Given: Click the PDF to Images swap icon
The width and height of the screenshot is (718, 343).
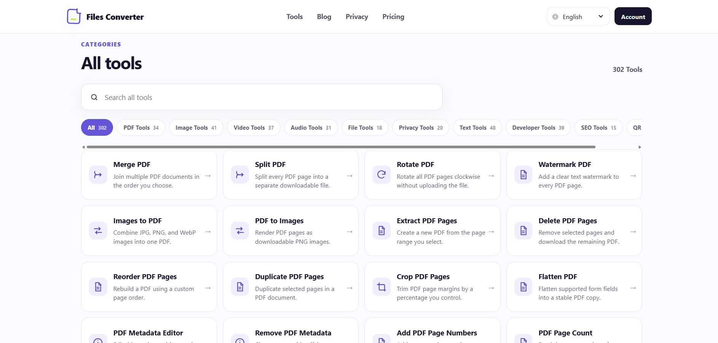Looking at the screenshot, I should point(240,230).
